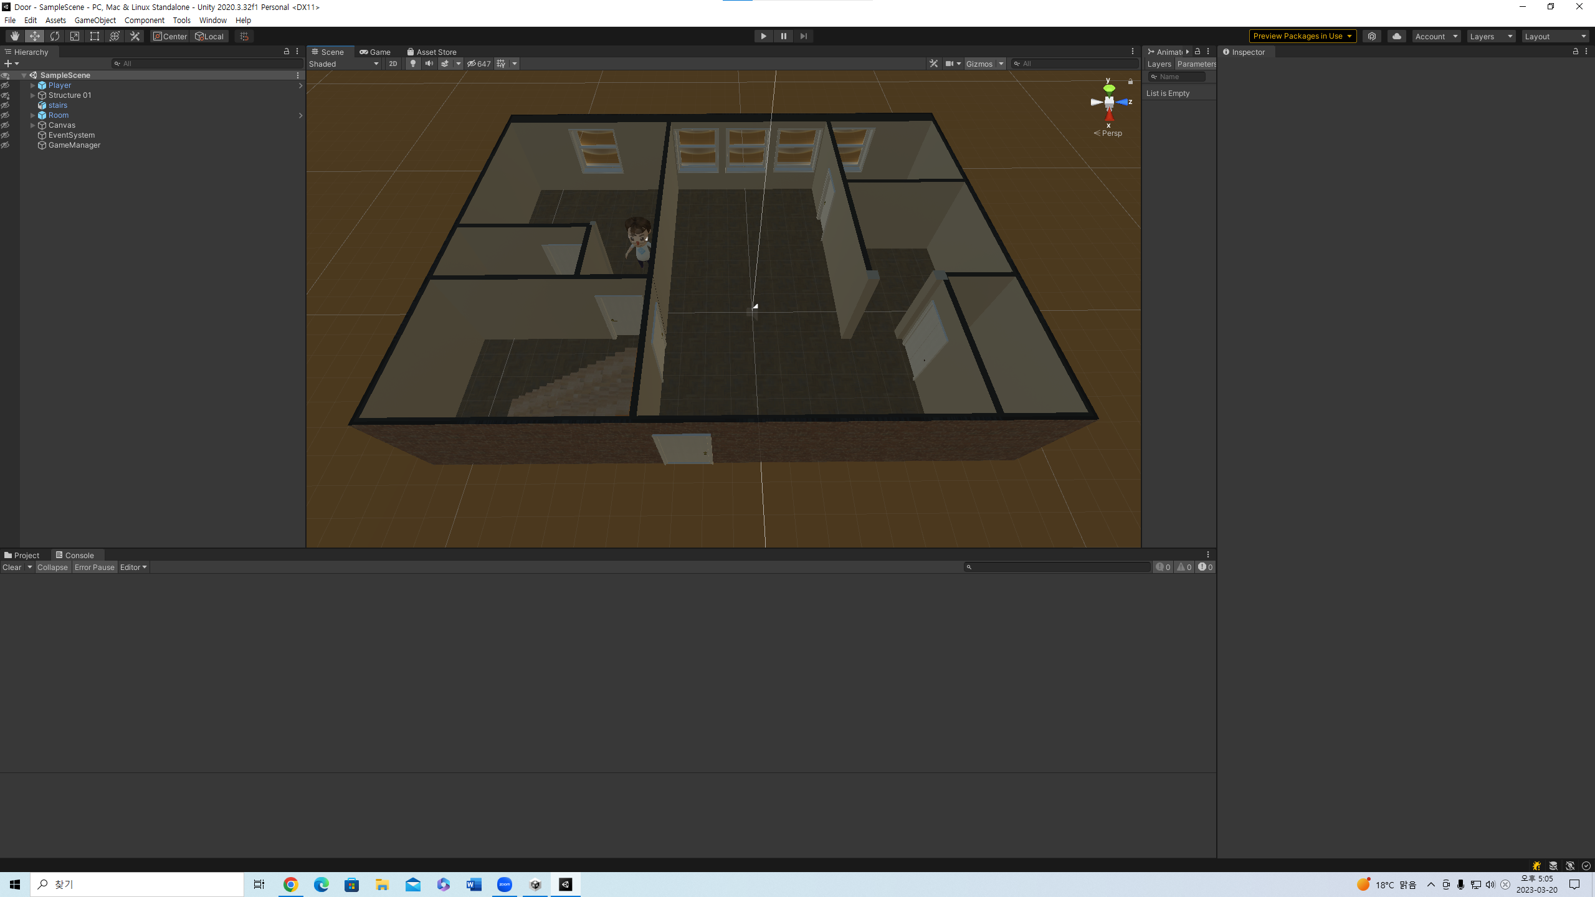Select GameManager in Hierarchy
Image resolution: width=1595 pixels, height=897 pixels.
tap(74, 145)
